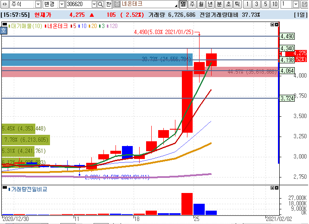Click the magnifier stock search icon
The width and height of the screenshot is (309, 224).
point(100,4)
